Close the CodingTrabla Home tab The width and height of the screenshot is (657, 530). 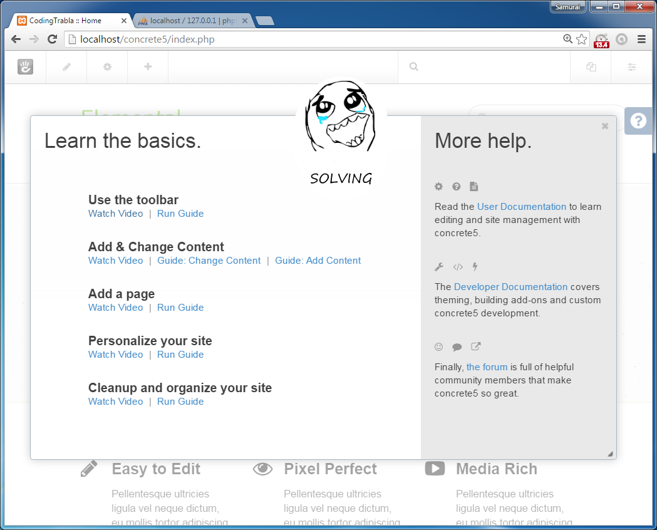coord(123,21)
